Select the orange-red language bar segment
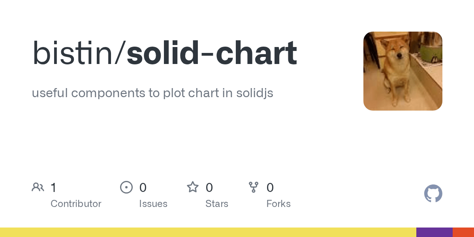 point(463,232)
